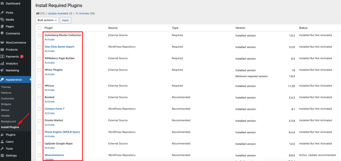The height and width of the screenshot is (161, 341).
Task: Open Background in the Appearance submenu
Action: (8, 121)
